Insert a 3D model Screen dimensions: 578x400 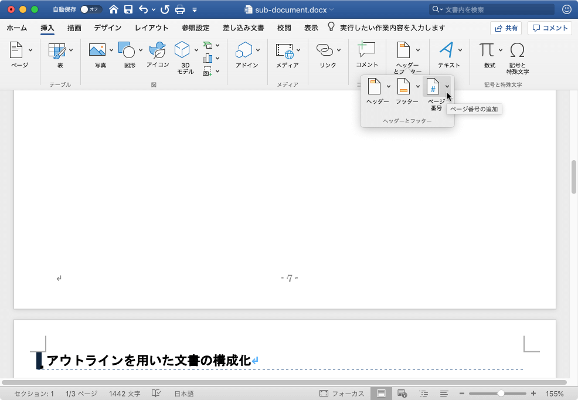click(182, 50)
